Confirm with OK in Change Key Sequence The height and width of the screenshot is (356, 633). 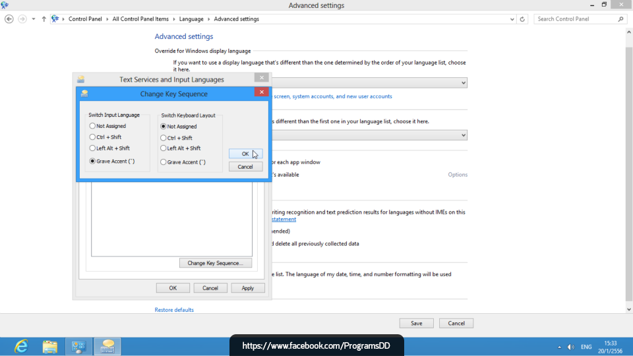pyautogui.click(x=245, y=154)
